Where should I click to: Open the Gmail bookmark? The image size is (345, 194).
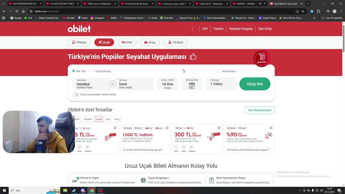pos(152,18)
